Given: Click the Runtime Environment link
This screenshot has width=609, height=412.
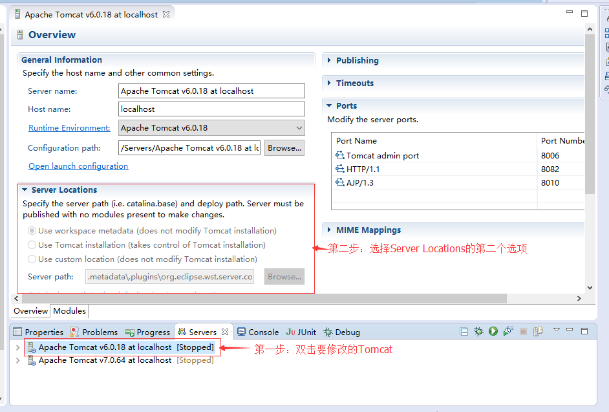Looking at the screenshot, I should point(69,128).
